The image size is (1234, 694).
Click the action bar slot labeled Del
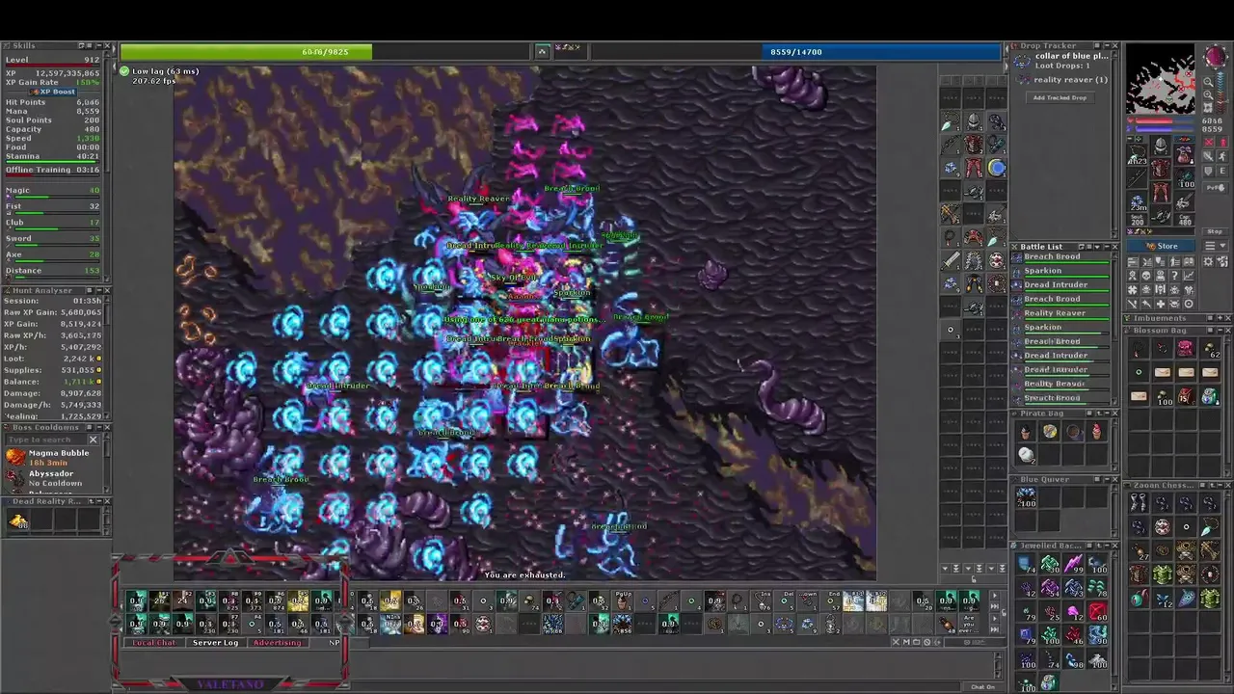tap(785, 601)
